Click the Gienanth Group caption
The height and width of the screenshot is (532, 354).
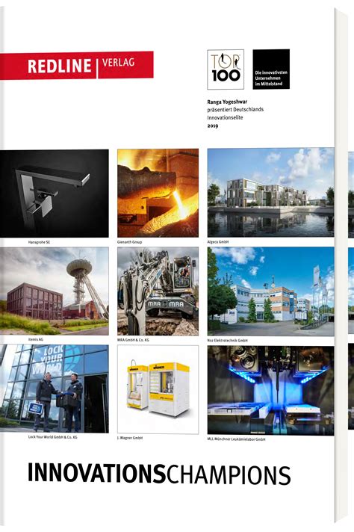129,242
